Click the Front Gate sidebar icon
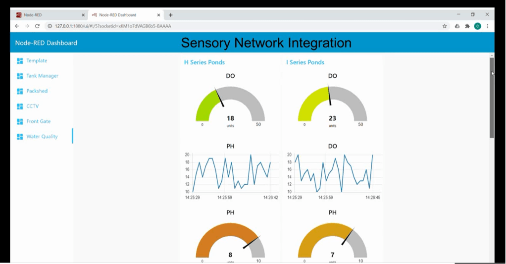Image resolution: width=506 pixels, height=264 pixels. click(20, 121)
